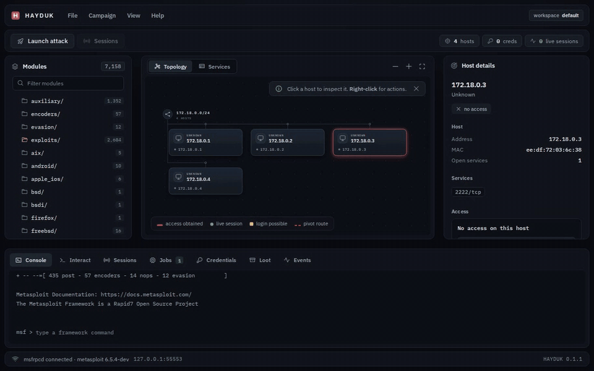The width and height of the screenshot is (594, 371).
Task: Select host node 172.18.0.3
Action: coord(370,142)
